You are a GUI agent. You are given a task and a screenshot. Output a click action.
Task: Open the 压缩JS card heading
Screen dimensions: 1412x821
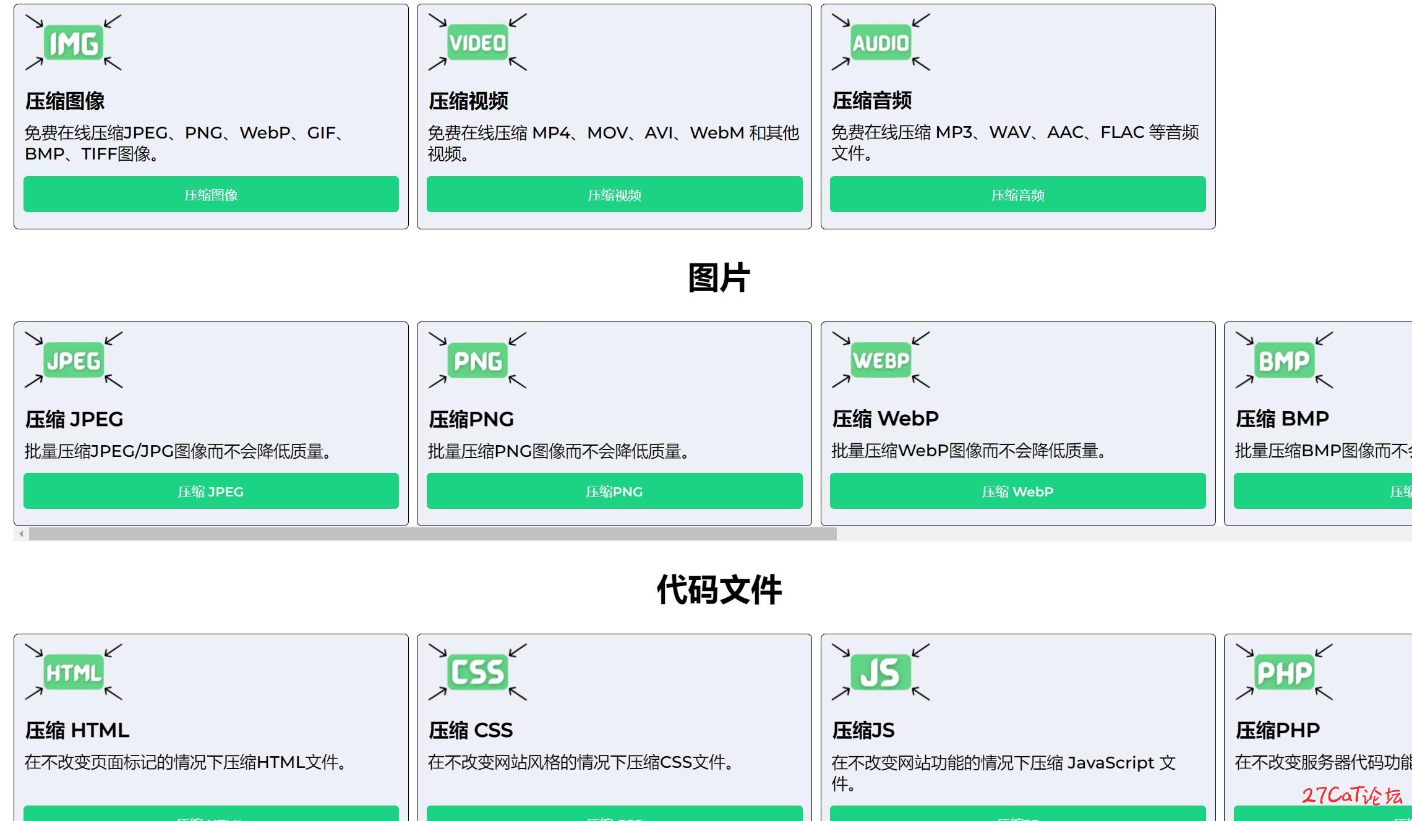click(863, 730)
